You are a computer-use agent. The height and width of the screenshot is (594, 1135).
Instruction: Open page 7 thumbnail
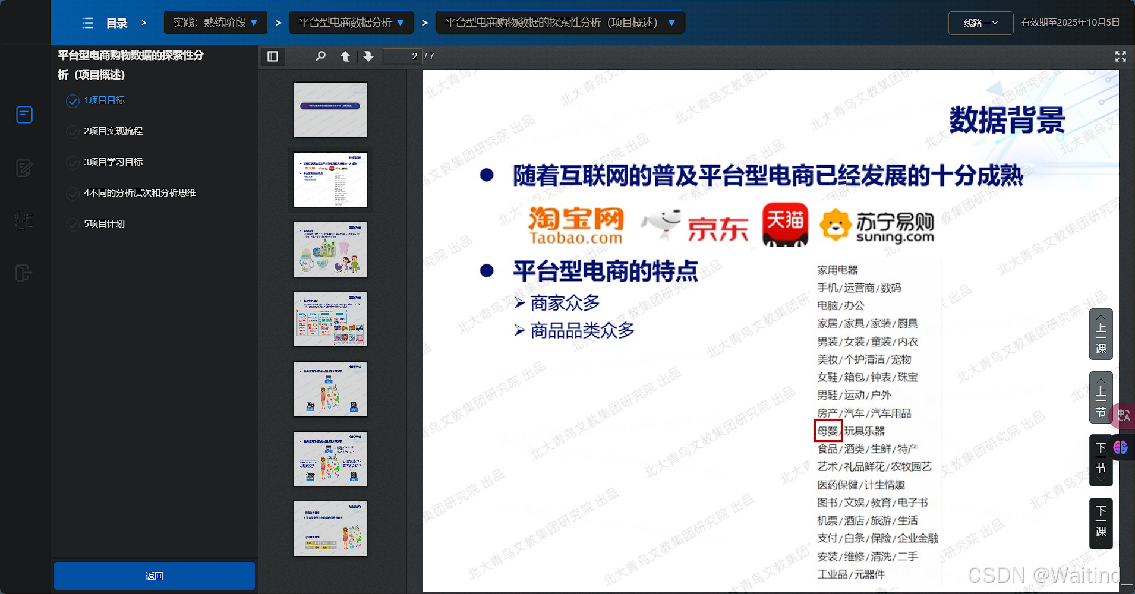pyautogui.click(x=330, y=529)
